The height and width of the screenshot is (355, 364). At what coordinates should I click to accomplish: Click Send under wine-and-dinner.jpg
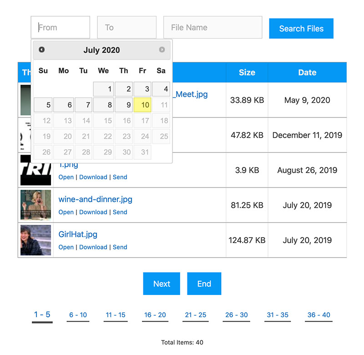tap(120, 212)
